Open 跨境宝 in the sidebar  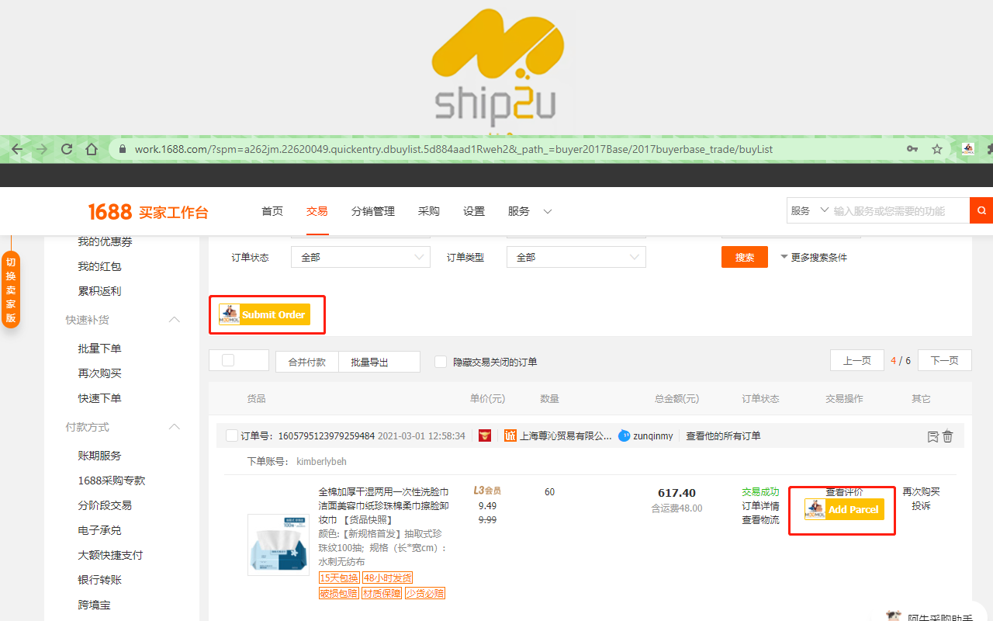(94, 605)
